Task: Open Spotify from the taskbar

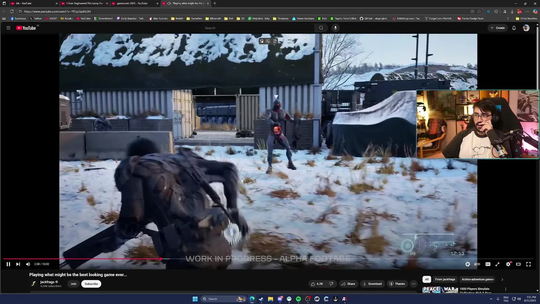Action: tap(298, 299)
